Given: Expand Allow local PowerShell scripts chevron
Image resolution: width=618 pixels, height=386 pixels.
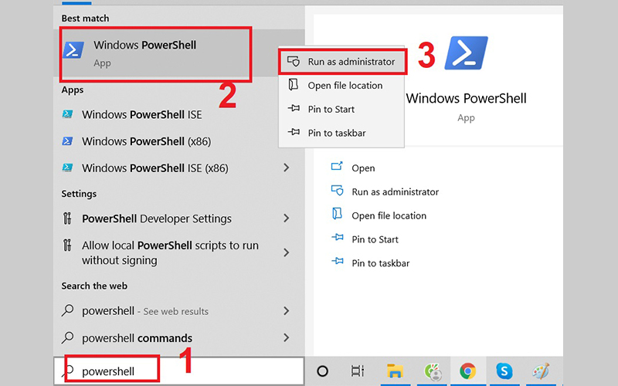Looking at the screenshot, I should tap(287, 253).
